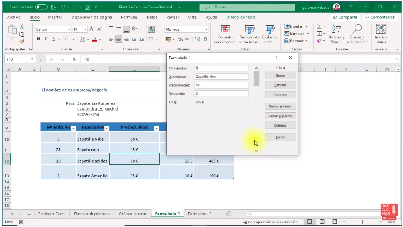Decrease font size with small A icon
Screen dimensions: 403x227
pos(99,29)
